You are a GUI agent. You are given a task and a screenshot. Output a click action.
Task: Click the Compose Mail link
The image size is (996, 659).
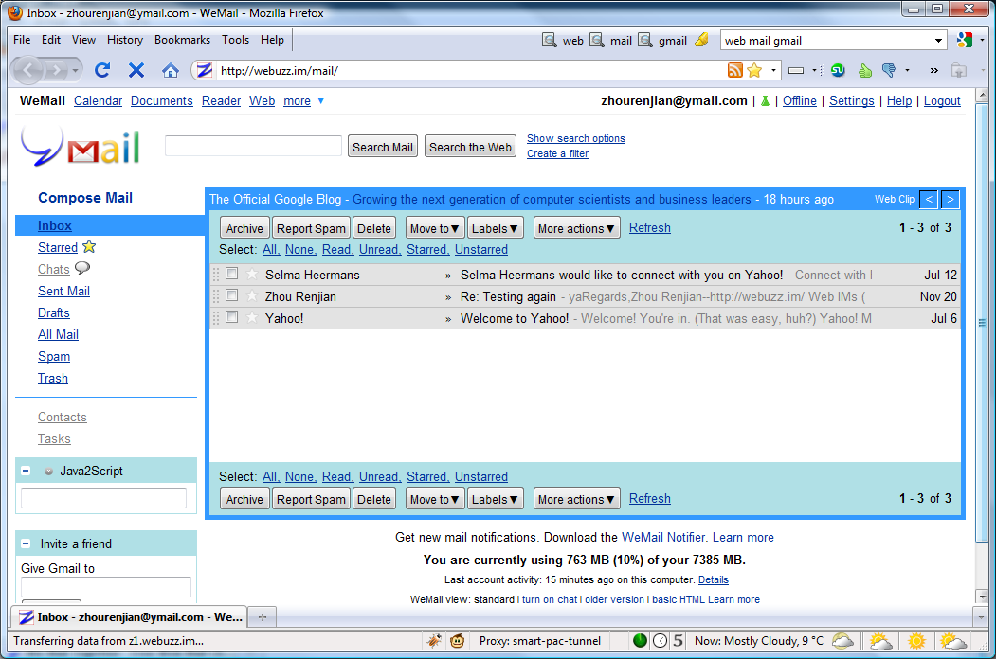[85, 198]
